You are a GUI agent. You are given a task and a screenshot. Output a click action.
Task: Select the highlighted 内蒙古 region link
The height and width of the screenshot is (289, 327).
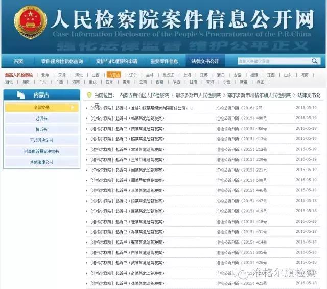coord(113,75)
